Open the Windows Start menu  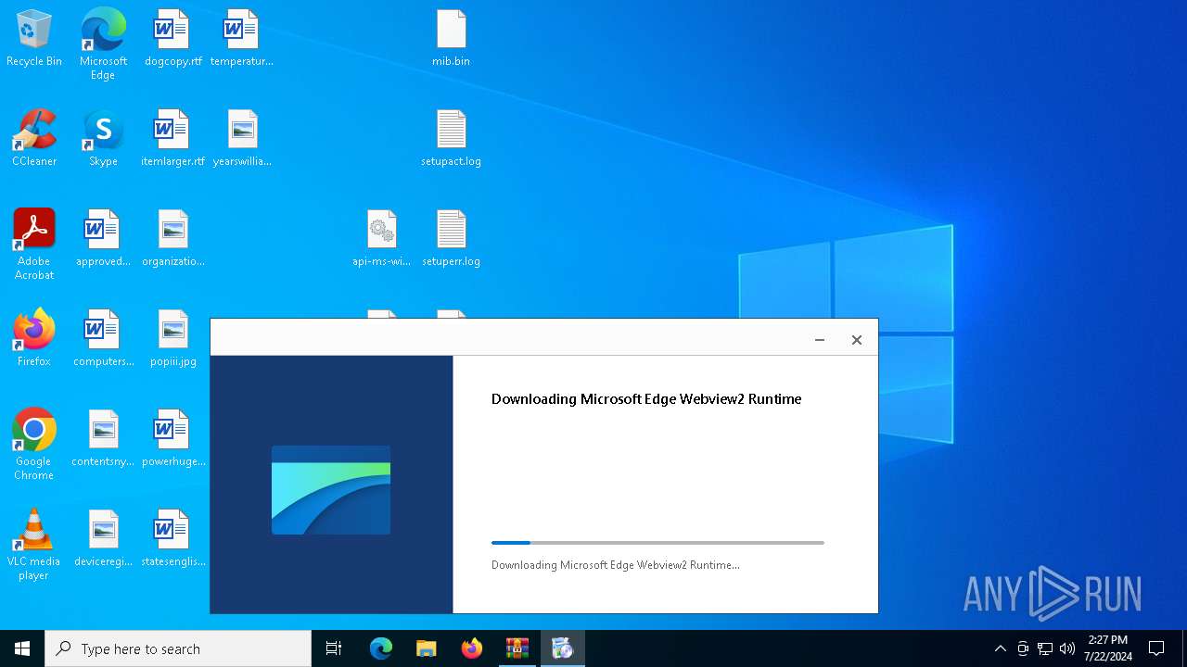(22, 648)
